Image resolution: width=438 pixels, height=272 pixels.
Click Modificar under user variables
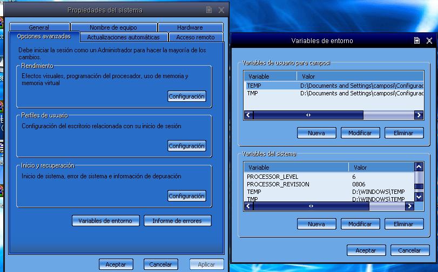coord(360,133)
